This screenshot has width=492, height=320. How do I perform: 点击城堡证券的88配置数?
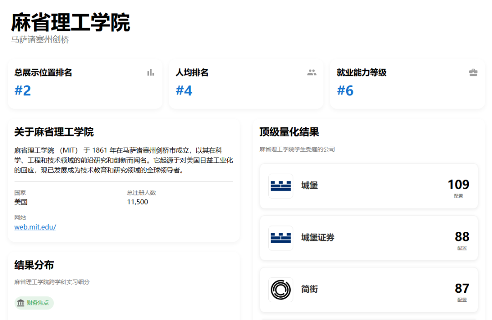tap(462, 236)
